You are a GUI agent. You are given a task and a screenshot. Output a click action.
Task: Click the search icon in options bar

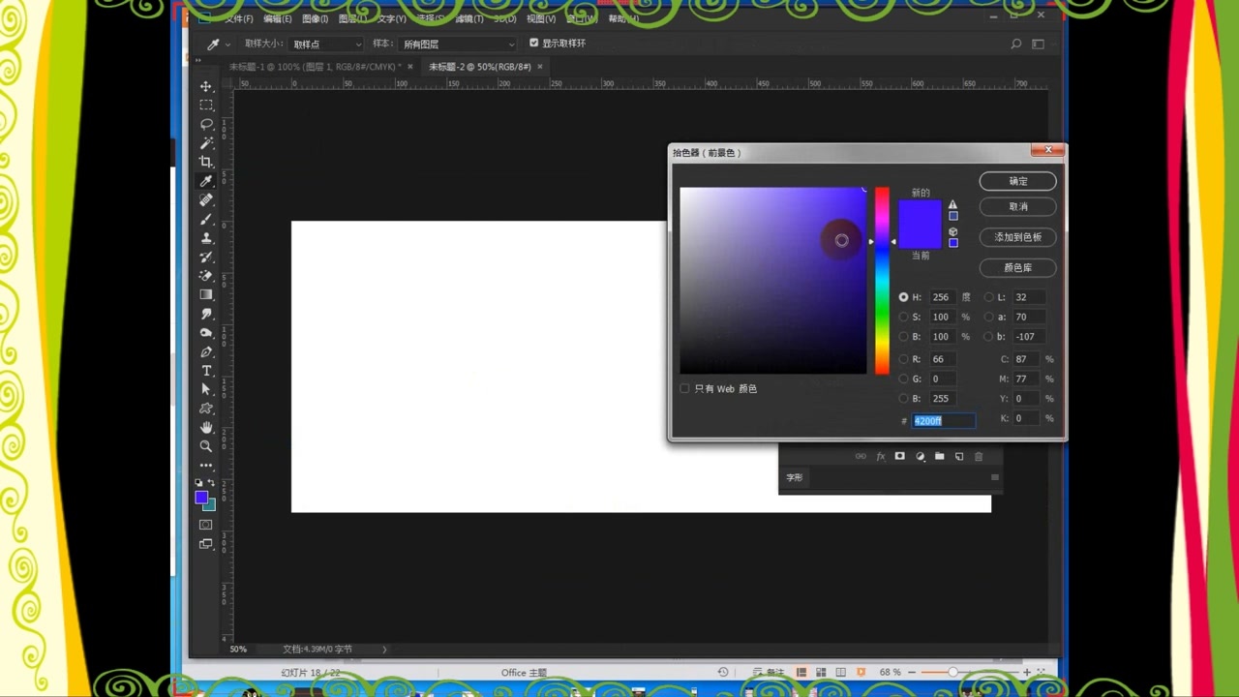(x=1015, y=44)
